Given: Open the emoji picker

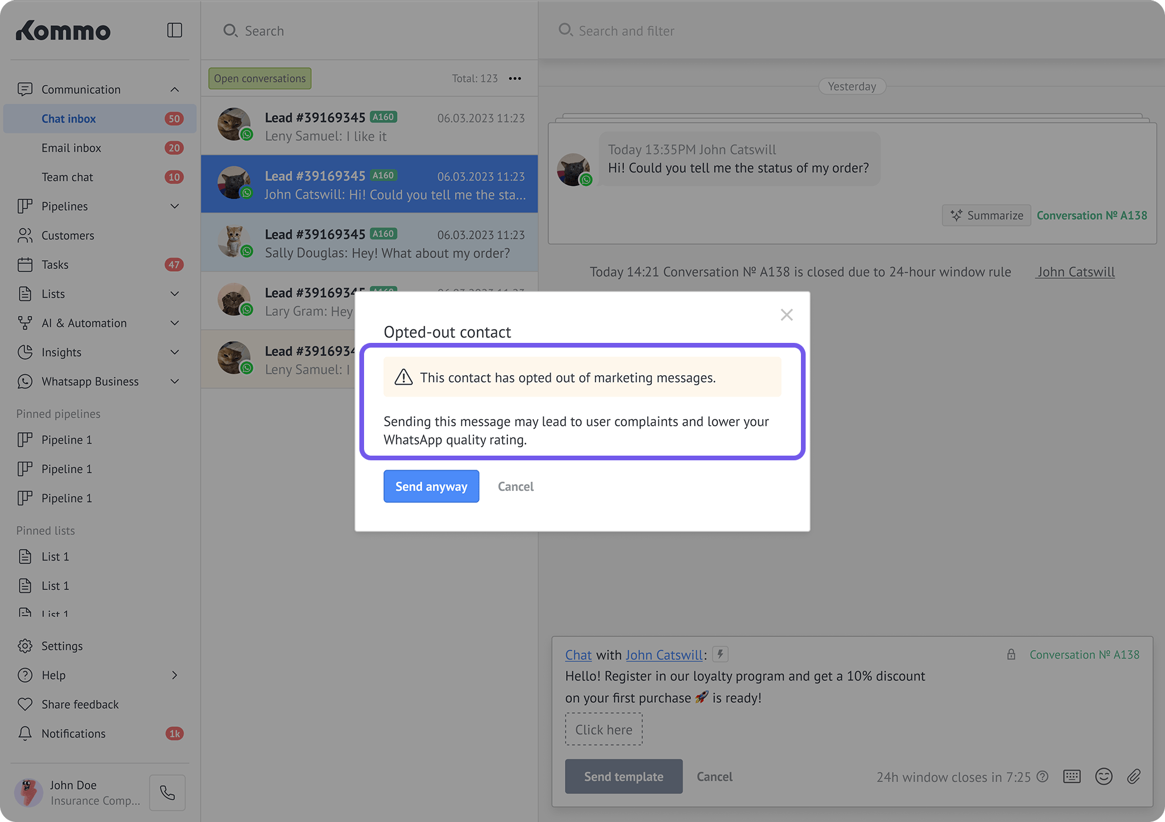Looking at the screenshot, I should tap(1104, 776).
